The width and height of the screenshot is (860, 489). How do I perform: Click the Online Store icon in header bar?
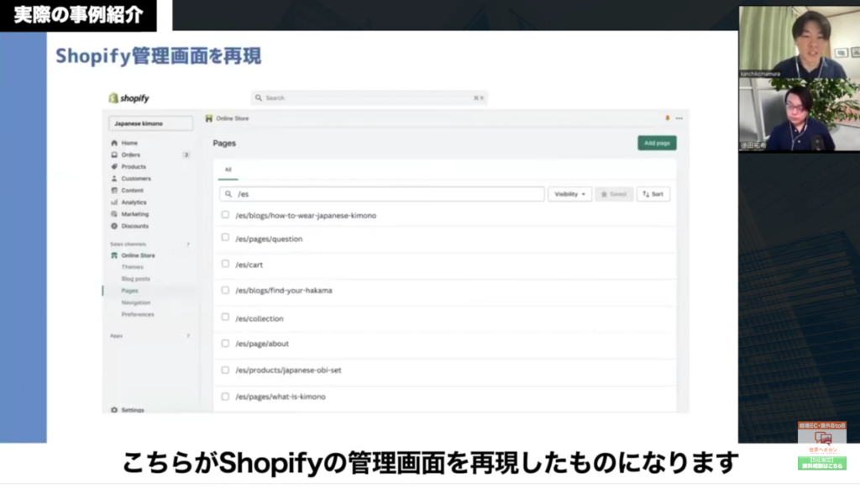pos(209,118)
